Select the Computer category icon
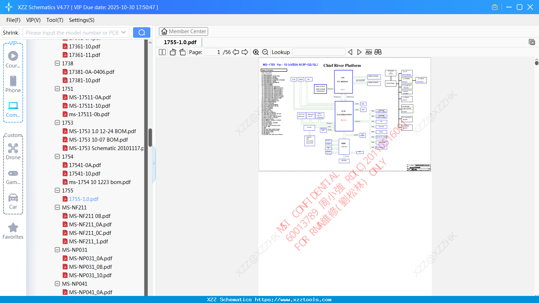The height and width of the screenshot is (303, 539). pyautogui.click(x=13, y=109)
